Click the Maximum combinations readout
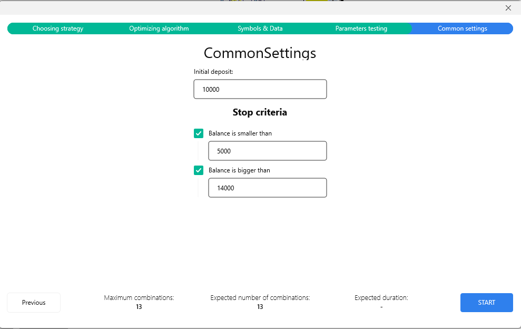Screen dimensions: 521x329 (x=139, y=302)
